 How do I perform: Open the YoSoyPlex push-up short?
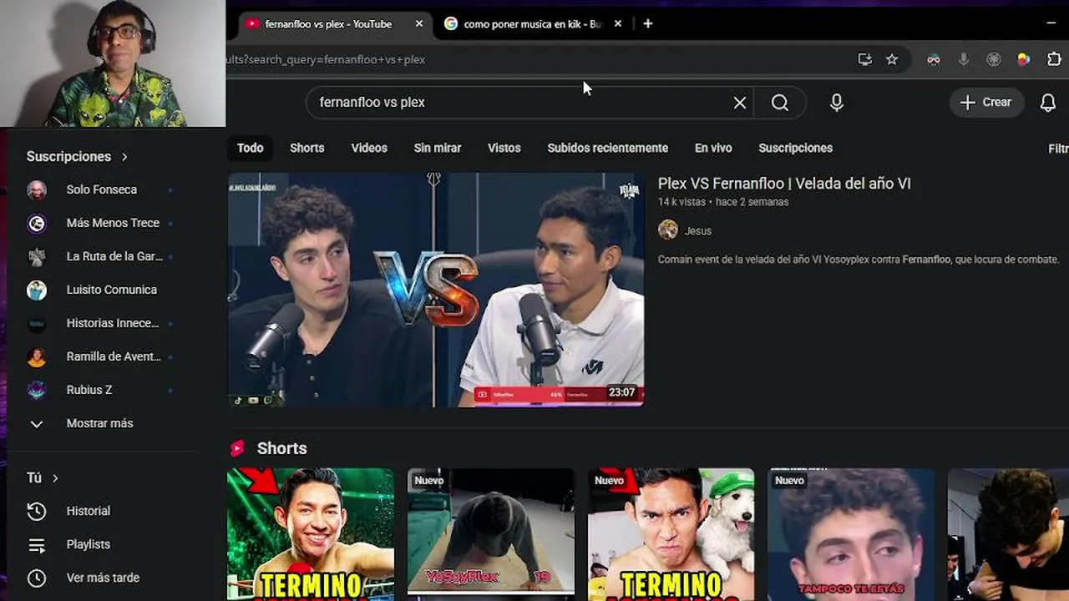(x=491, y=534)
